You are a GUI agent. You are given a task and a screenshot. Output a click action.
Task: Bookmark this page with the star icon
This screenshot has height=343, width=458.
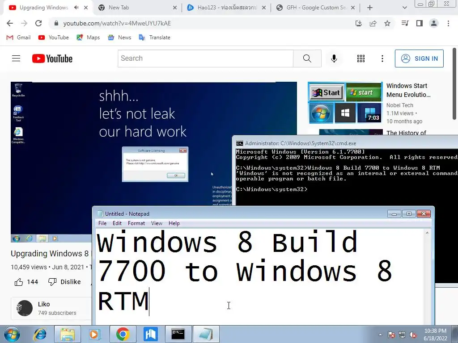(387, 23)
